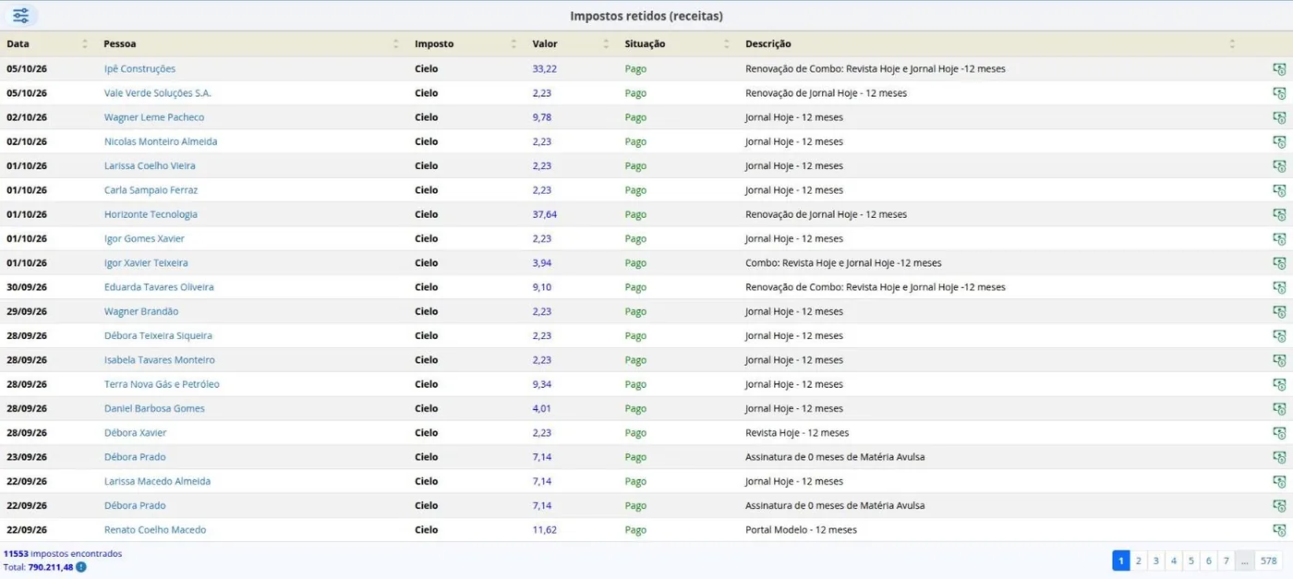Image resolution: width=1293 pixels, height=579 pixels.
Task: Click receipt icon for Renato Coelho Macedo row
Action: [x=1279, y=530]
